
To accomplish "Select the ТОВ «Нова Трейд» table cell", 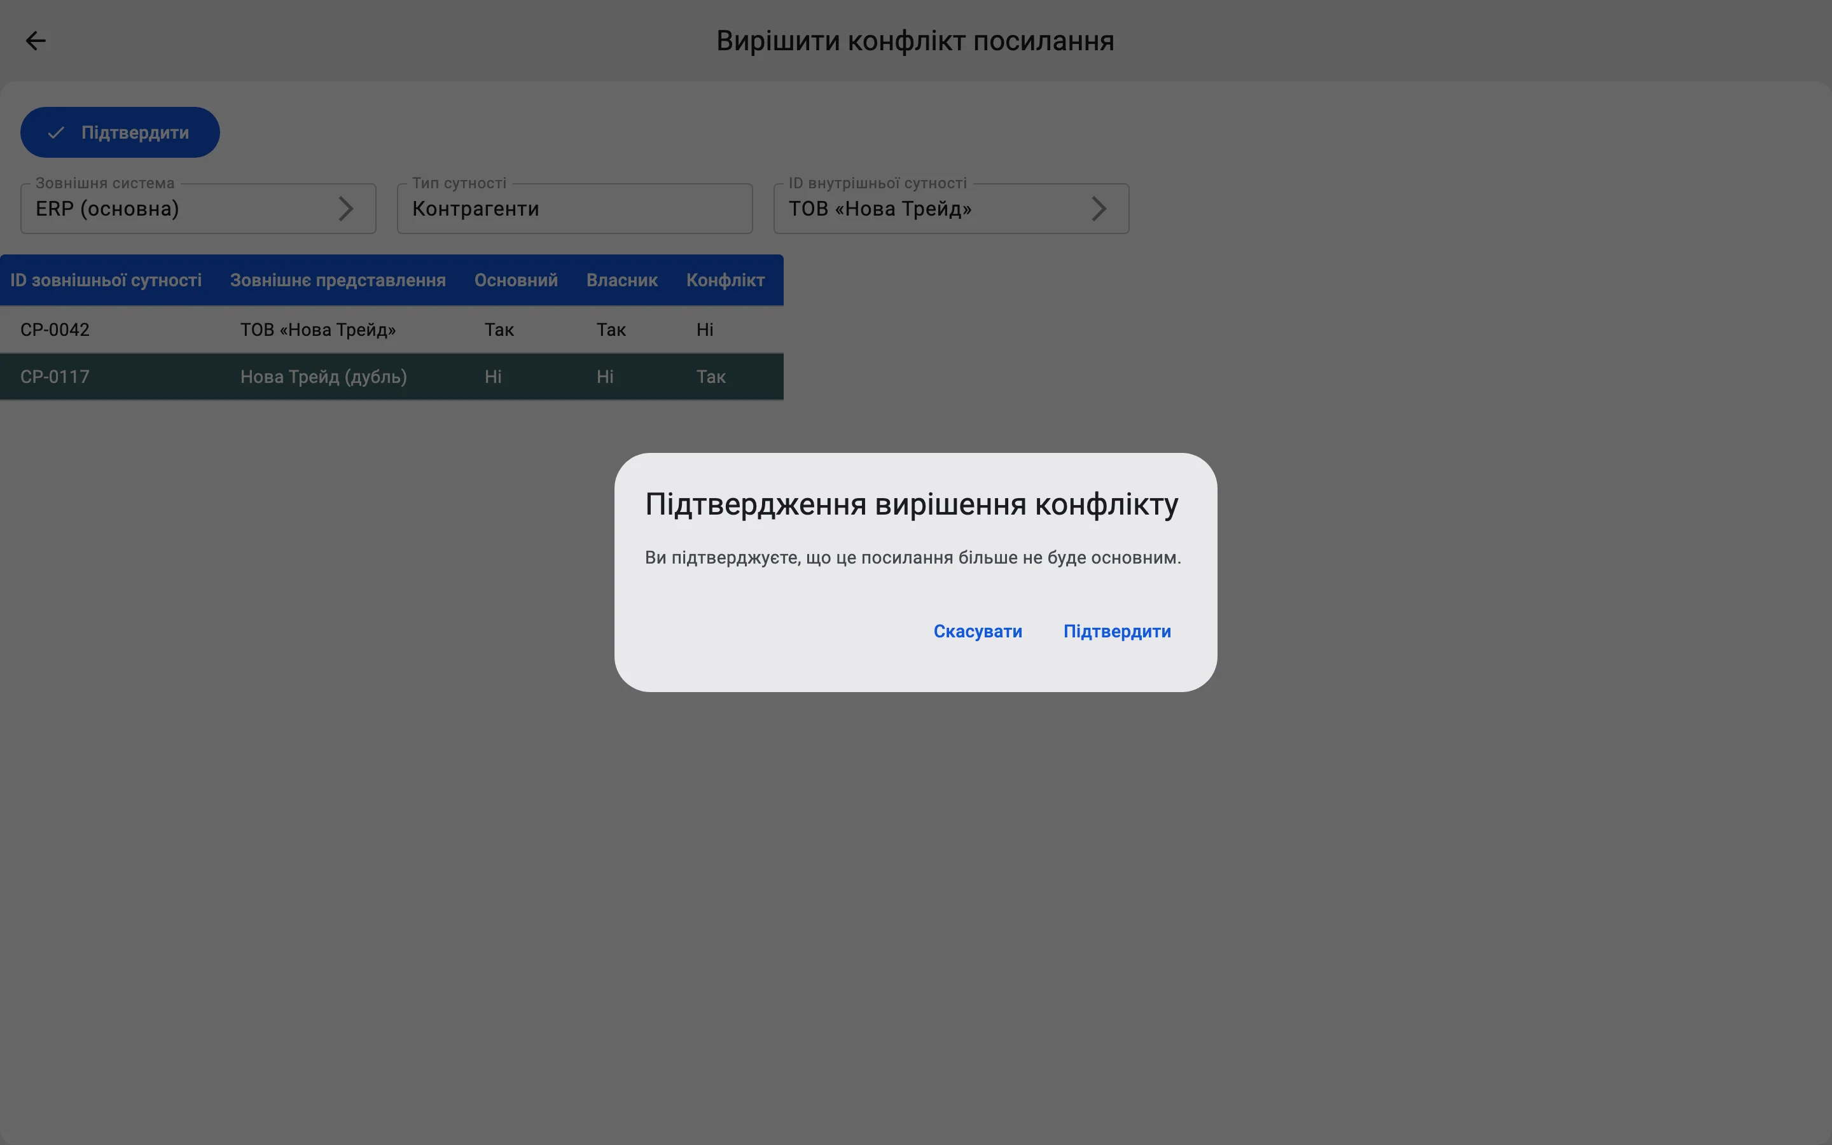I will (x=318, y=330).
